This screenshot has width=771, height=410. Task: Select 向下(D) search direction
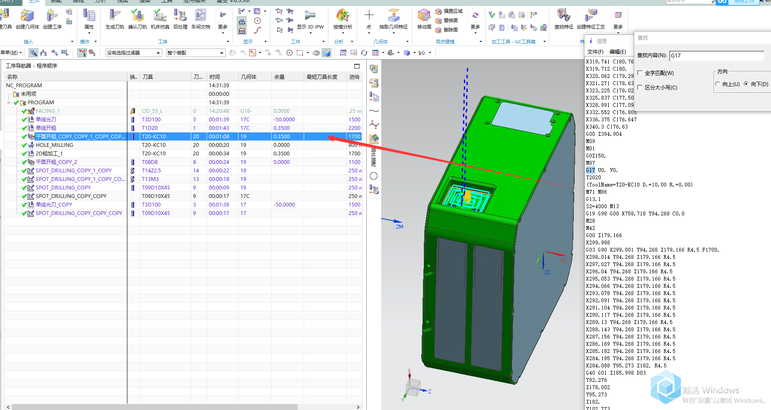click(x=746, y=84)
